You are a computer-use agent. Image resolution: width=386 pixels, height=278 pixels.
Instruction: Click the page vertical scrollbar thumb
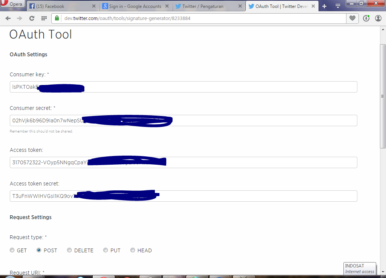tap(383, 96)
